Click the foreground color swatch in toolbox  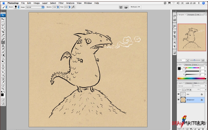(2, 95)
